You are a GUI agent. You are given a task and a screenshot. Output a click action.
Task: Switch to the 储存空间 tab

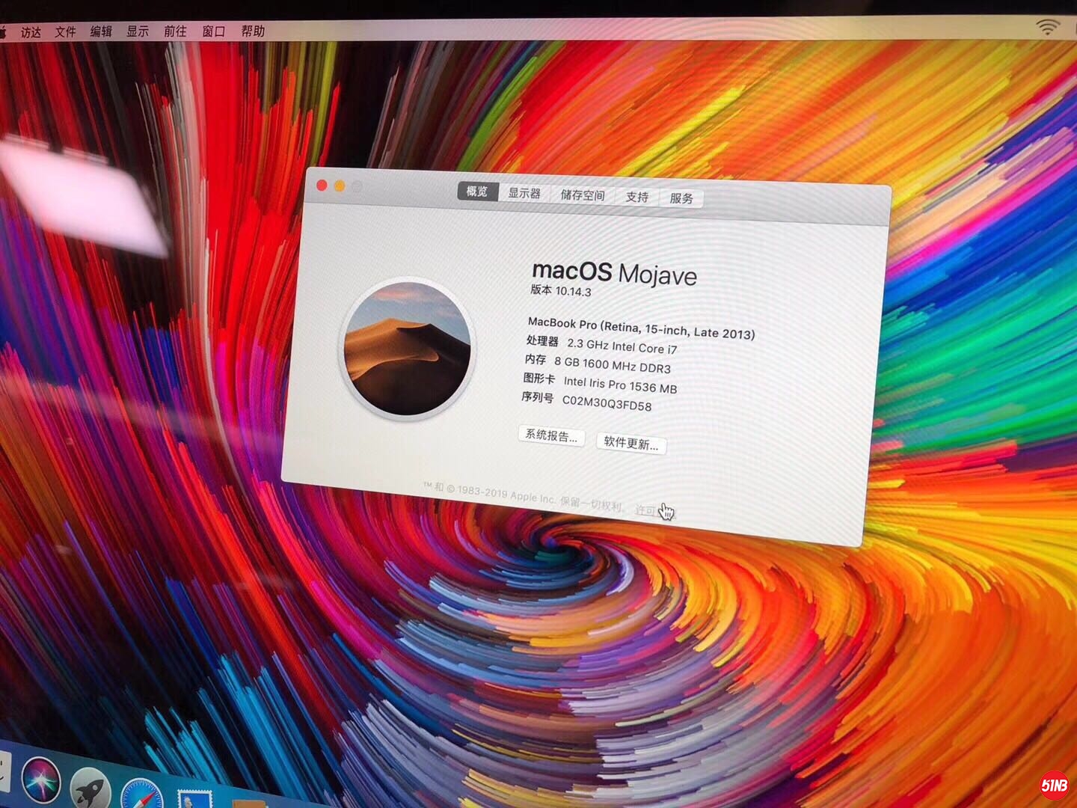[x=582, y=195]
